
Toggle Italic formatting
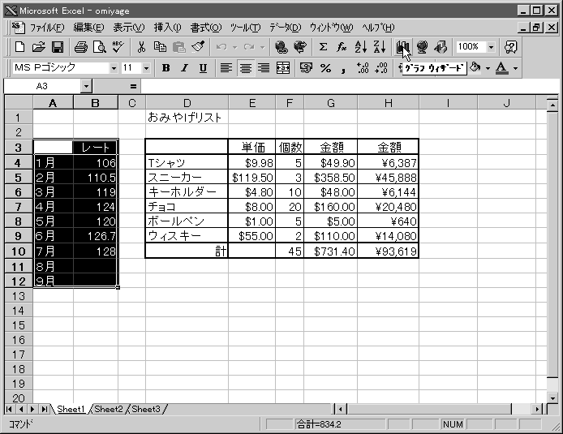pyautogui.click(x=184, y=68)
